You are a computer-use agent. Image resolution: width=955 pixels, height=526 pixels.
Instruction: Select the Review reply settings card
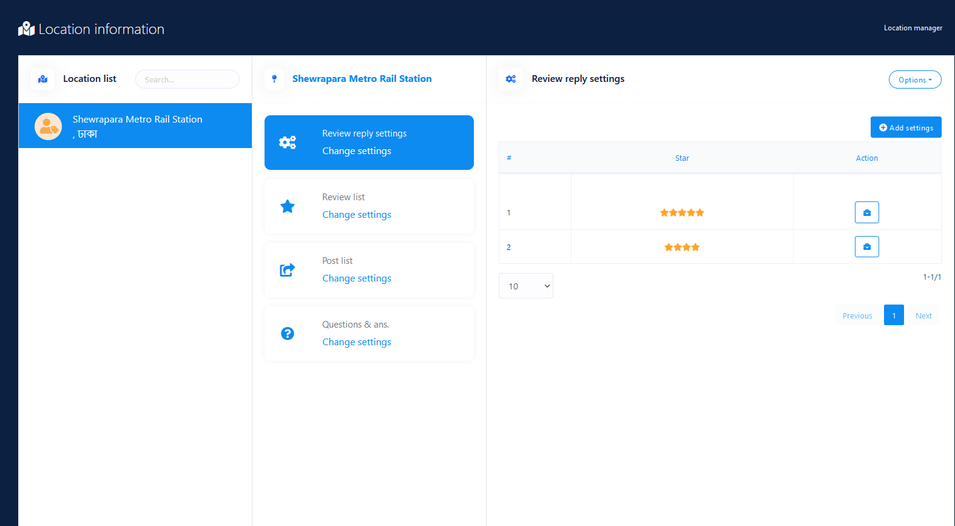[369, 143]
